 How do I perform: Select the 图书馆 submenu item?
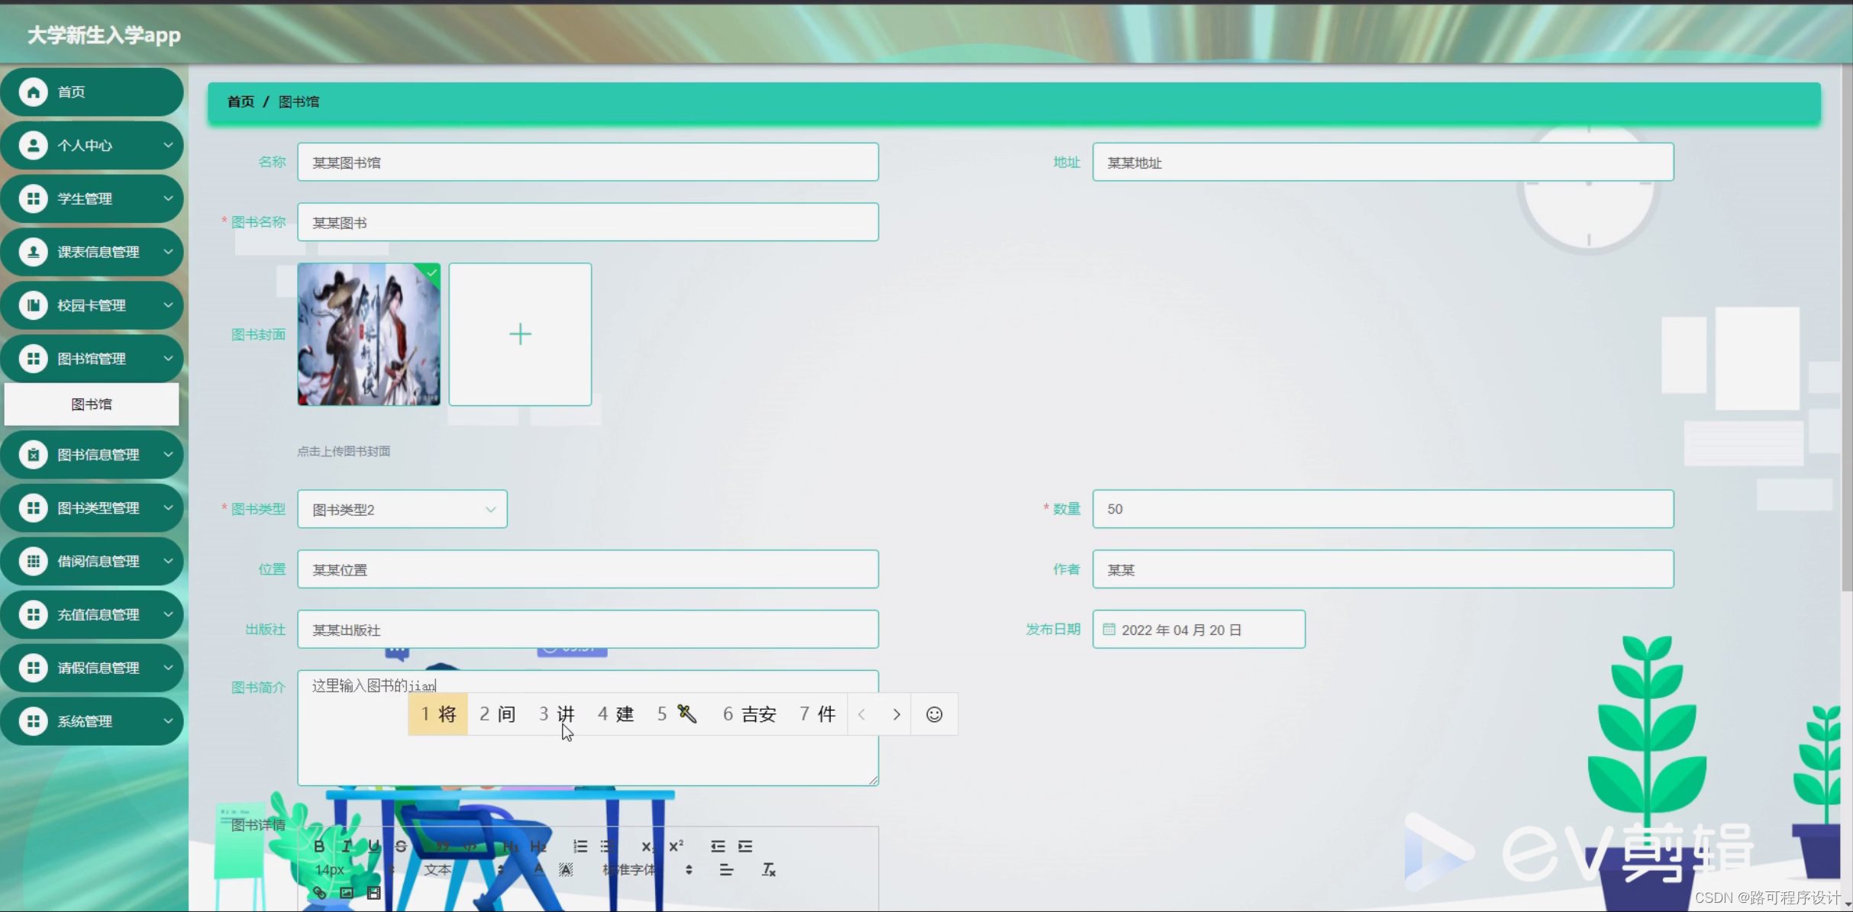point(92,404)
